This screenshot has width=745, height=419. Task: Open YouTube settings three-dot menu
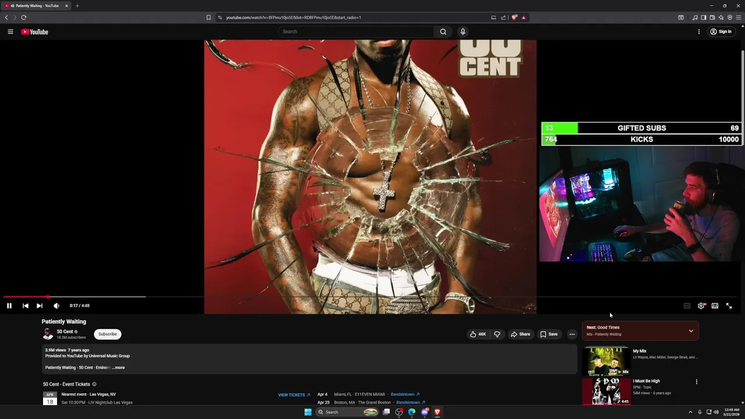698,31
